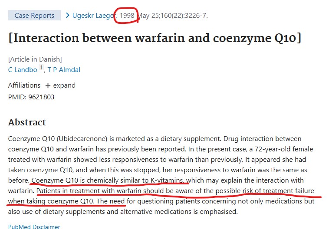Click the abstract's opening sentence mentioning Ubidecarenone

pos(109,139)
